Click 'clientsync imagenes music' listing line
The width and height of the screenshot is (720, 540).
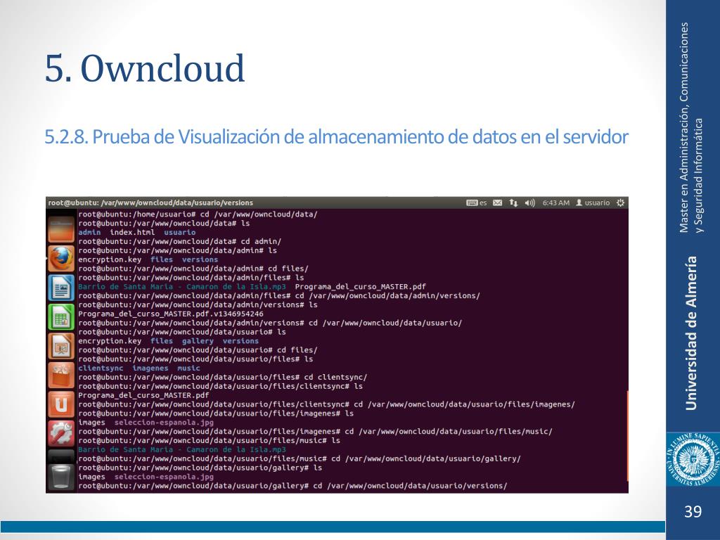tap(139, 368)
